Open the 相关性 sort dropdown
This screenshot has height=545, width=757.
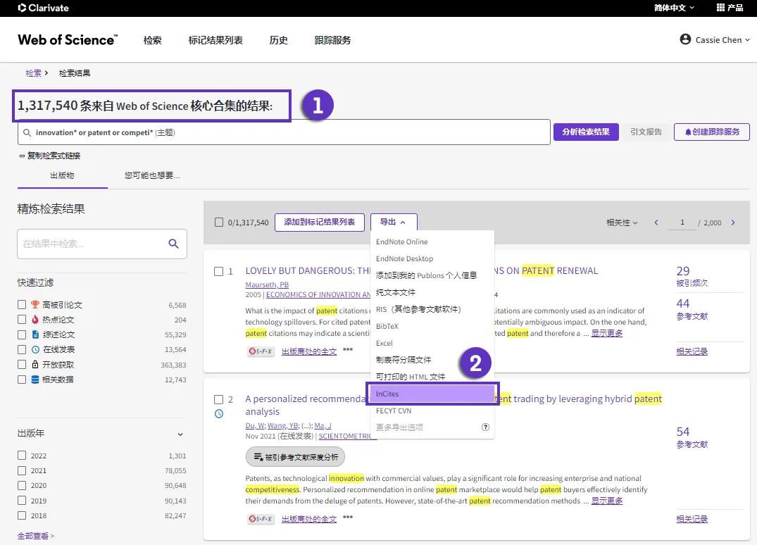click(x=622, y=222)
